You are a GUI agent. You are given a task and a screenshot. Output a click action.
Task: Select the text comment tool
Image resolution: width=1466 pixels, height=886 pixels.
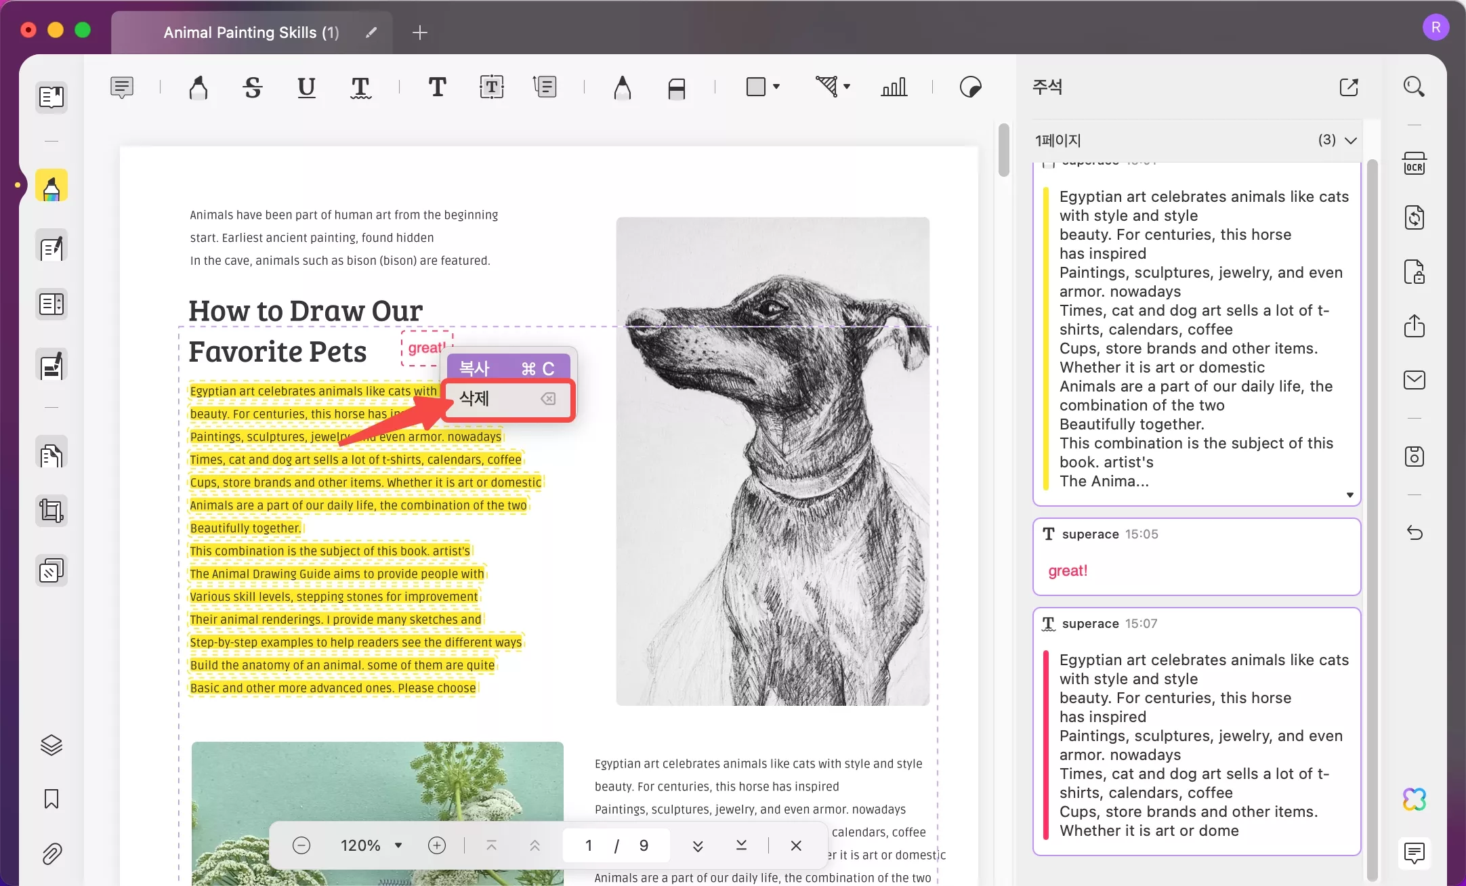click(x=438, y=87)
